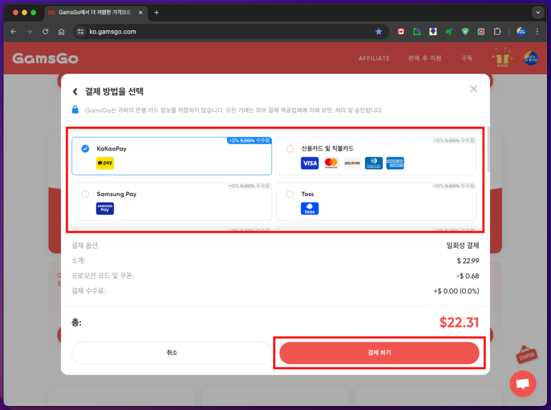Click the Mastercard logo
This screenshot has width=551, height=410.
(x=331, y=163)
